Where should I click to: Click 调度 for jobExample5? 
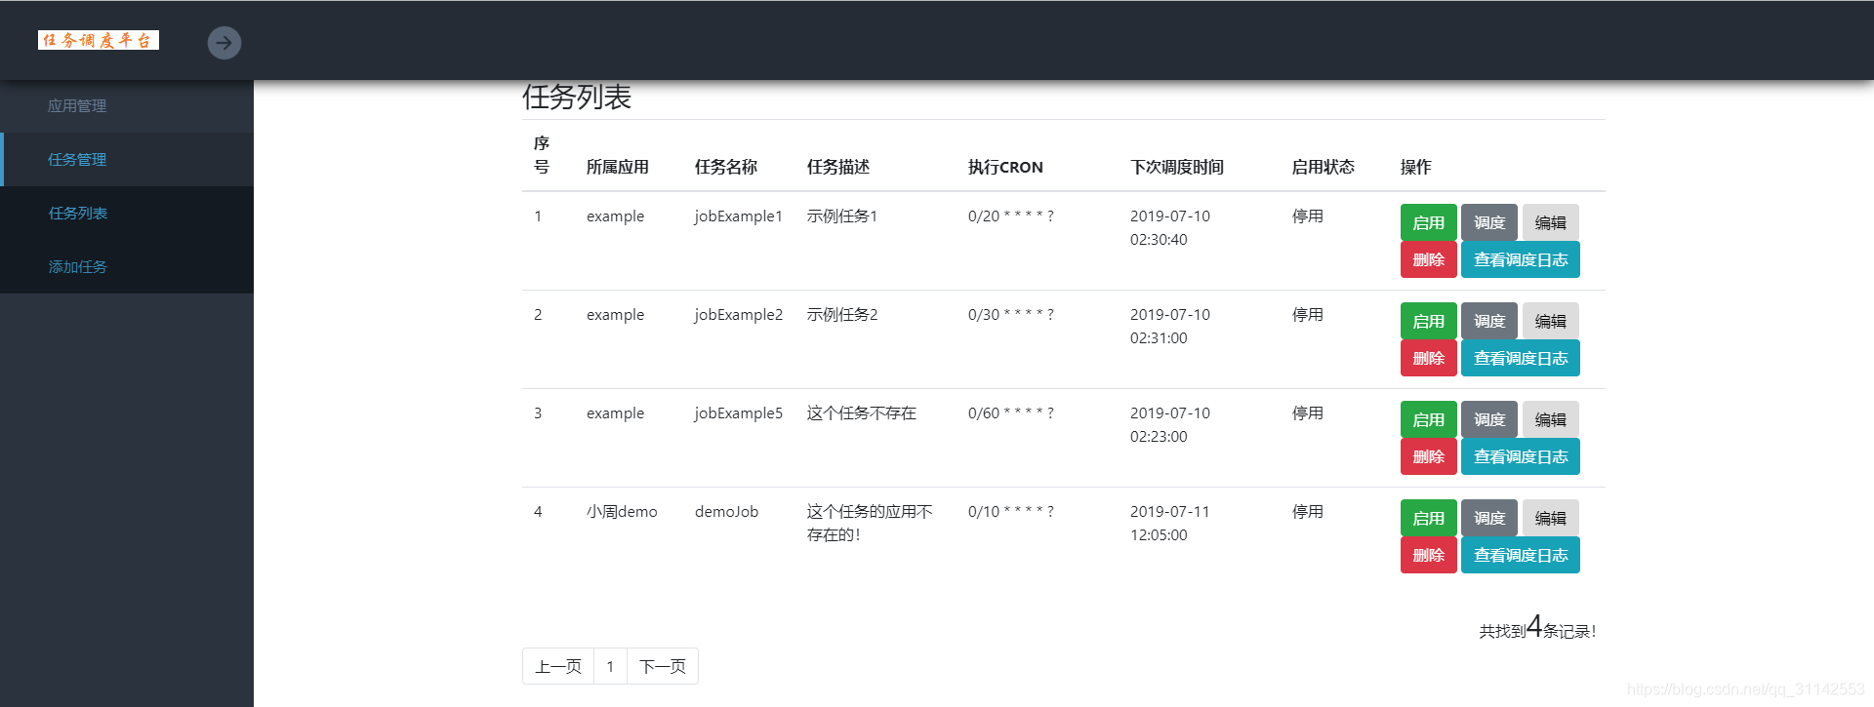1489,419
